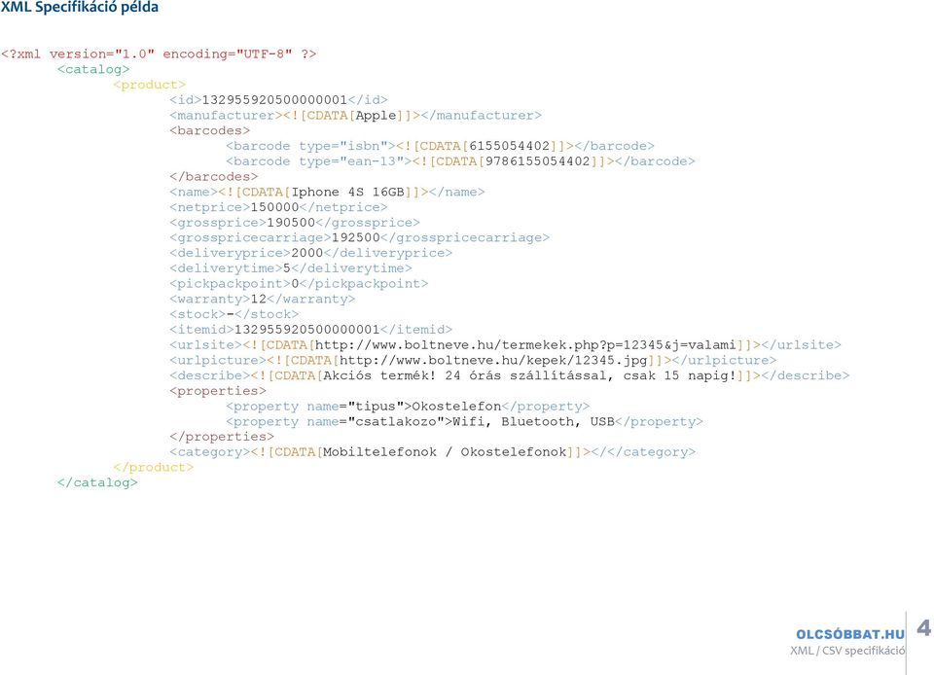The height and width of the screenshot is (675, 934).
Task: Click the netprice line with 150000
Action: pos(279,208)
